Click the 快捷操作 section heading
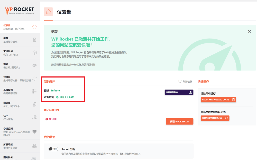Viewport: 257px width, 160px height. [x=203, y=82]
